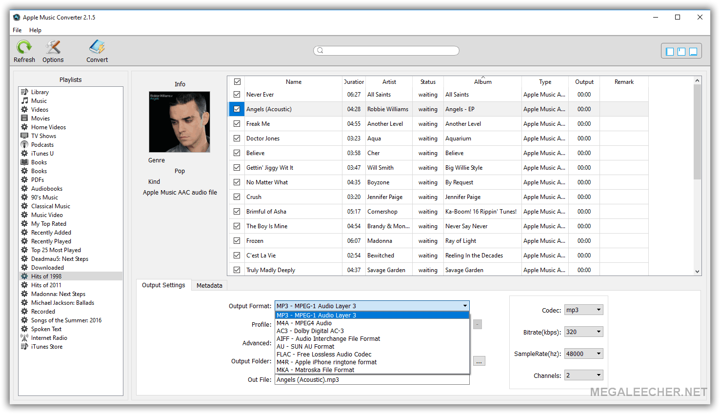Screen dimensions: 720x414
Task: Choose AIFF - Audio Interchange File Format
Action: [372, 338]
